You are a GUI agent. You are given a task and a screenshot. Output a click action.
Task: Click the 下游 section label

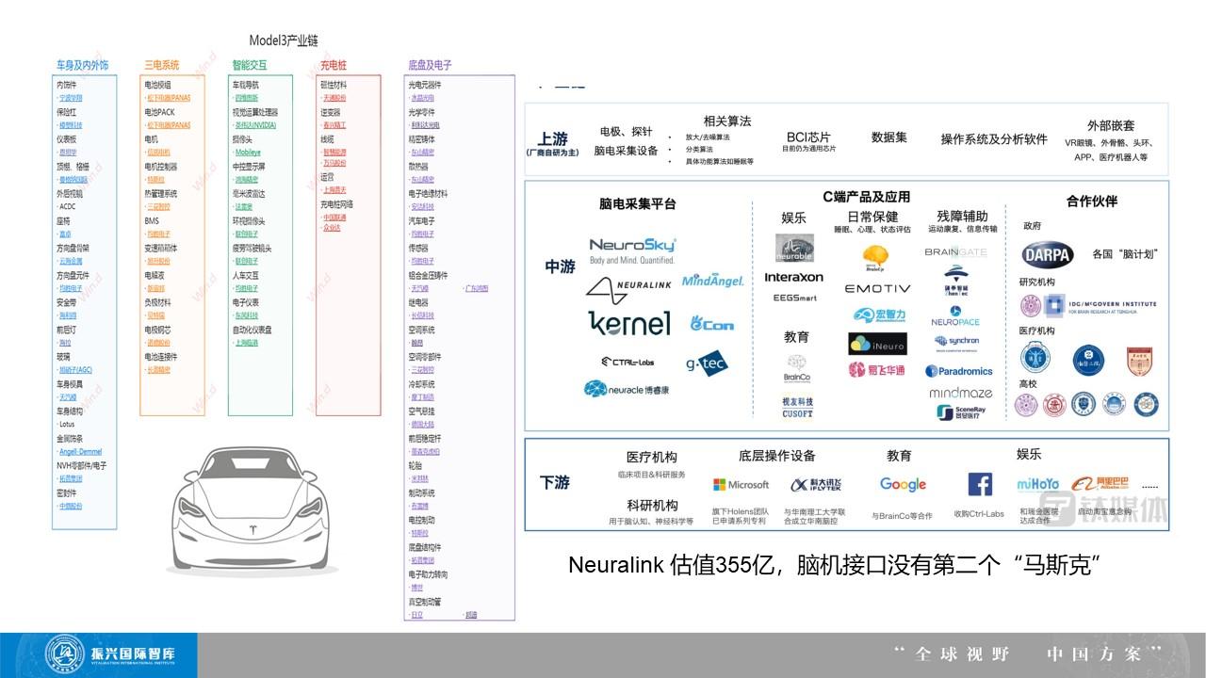[555, 482]
